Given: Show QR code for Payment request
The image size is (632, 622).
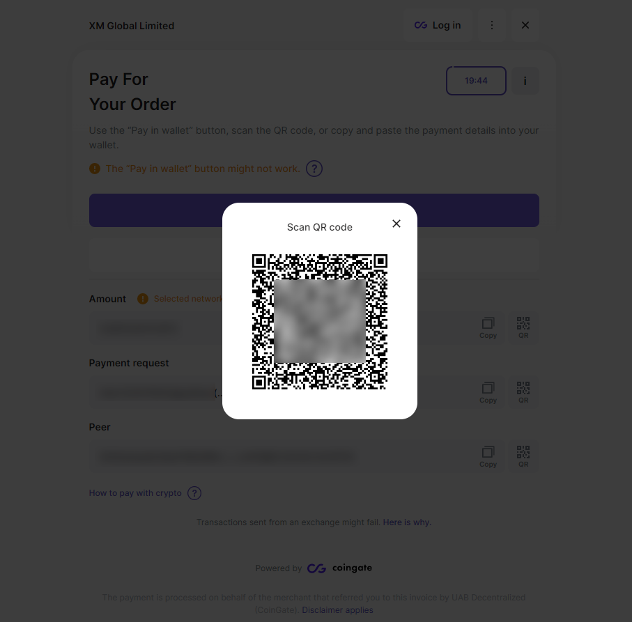Looking at the screenshot, I should 523,392.
